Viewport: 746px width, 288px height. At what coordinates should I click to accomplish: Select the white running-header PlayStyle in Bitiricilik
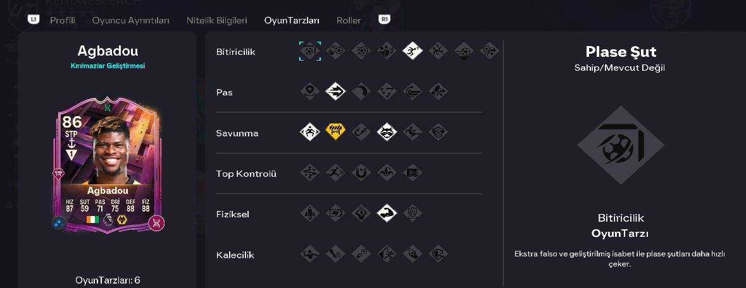(413, 51)
